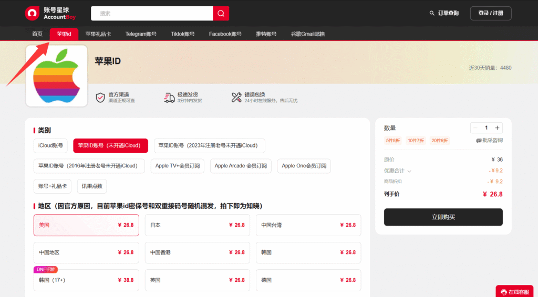Select 苹果ID账号（未开通iCloud） category
Image resolution: width=538 pixels, height=297 pixels.
click(x=110, y=145)
